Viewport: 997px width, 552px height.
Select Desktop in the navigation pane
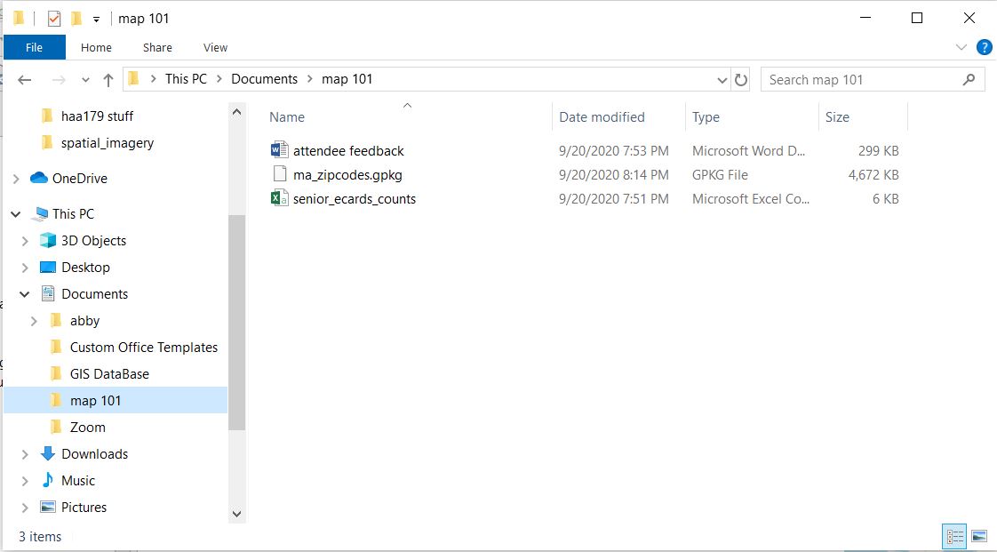(x=85, y=267)
